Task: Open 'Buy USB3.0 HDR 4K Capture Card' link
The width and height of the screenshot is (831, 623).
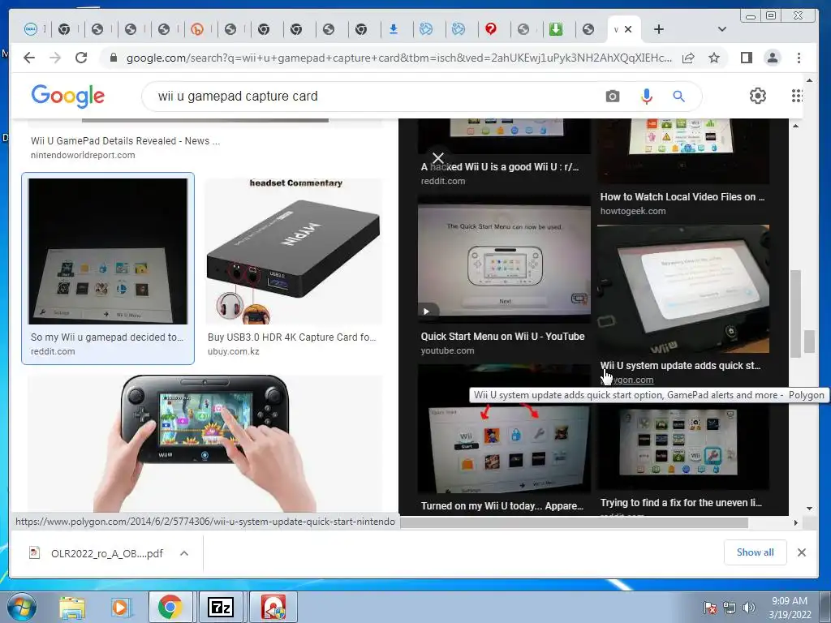Action: coord(291,337)
